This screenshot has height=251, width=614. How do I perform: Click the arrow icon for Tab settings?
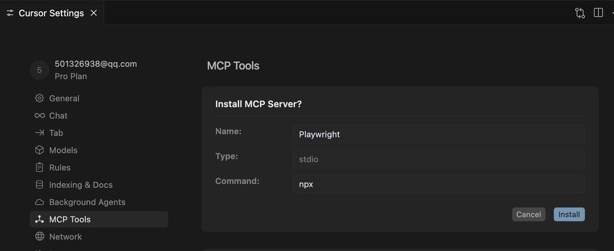[x=39, y=133]
